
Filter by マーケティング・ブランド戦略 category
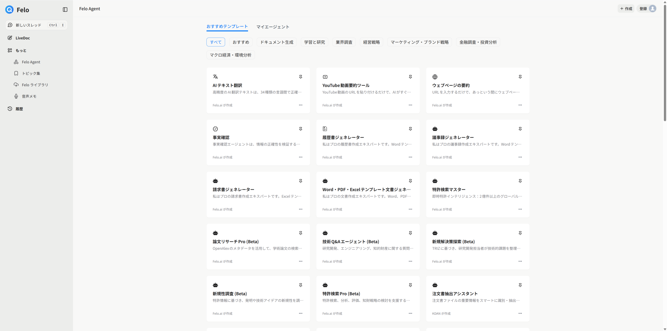(x=420, y=42)
